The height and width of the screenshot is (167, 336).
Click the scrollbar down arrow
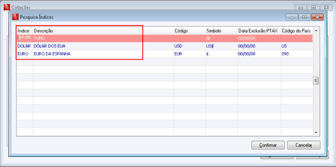click(316, 133)
